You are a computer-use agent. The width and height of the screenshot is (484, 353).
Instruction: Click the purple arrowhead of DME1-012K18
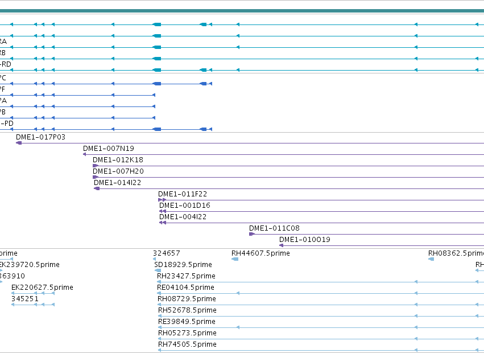pyautogui.click(x=96, y=166)
